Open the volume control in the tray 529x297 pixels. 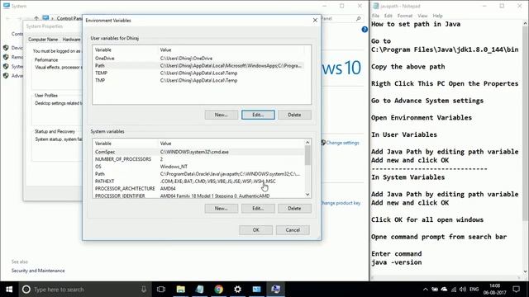pyautogui.click(x=463, y=290)
